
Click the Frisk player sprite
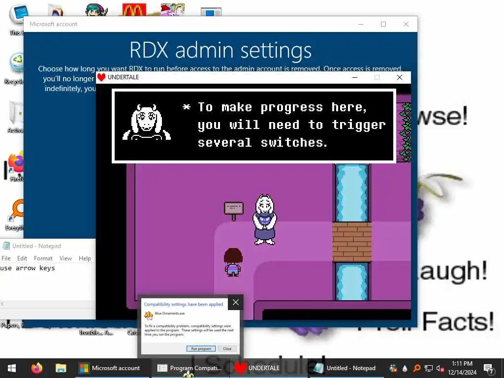click(x=233, y=262)
